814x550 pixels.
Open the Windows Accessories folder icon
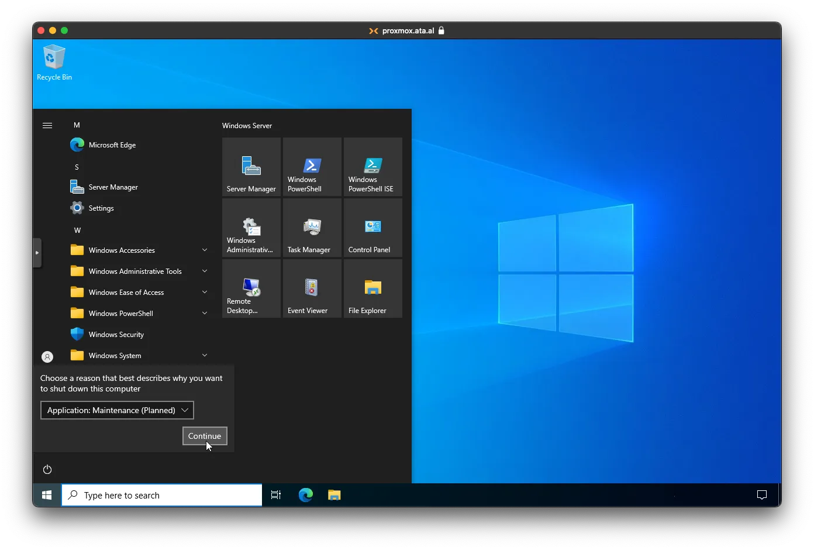[77, 250]
